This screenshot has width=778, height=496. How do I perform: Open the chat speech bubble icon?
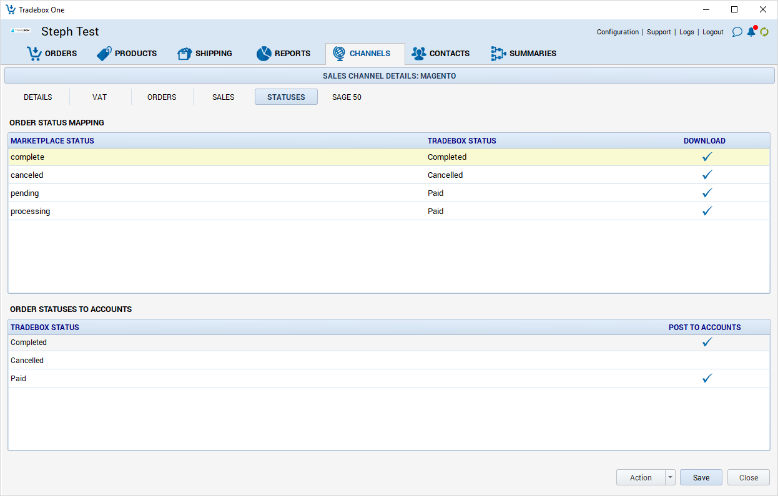tap(737, 32)
